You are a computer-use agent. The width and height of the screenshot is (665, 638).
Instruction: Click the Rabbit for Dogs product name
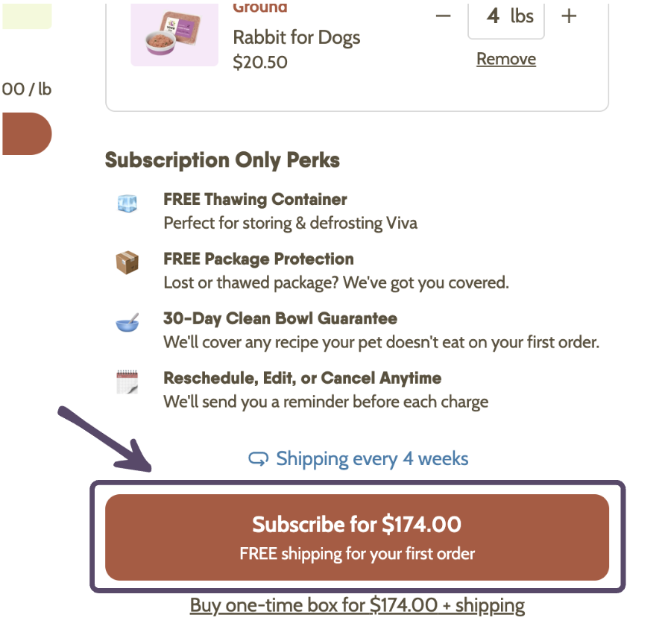pos(297,37)
